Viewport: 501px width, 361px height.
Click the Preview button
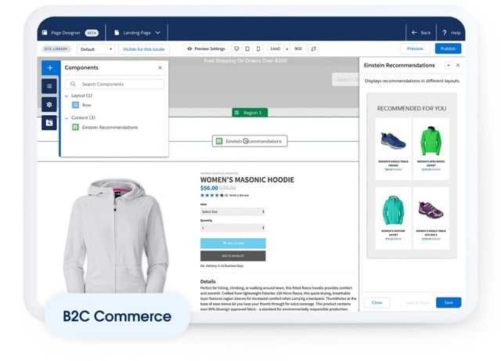415,49
